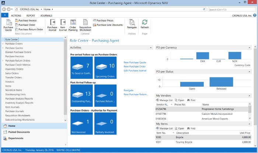Screen dimensions: 258x153
Task: Click the home icon in address bar
Action: tap(17, 9)
